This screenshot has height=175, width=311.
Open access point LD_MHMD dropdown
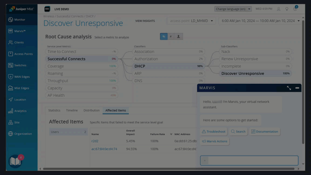[191, 21]
